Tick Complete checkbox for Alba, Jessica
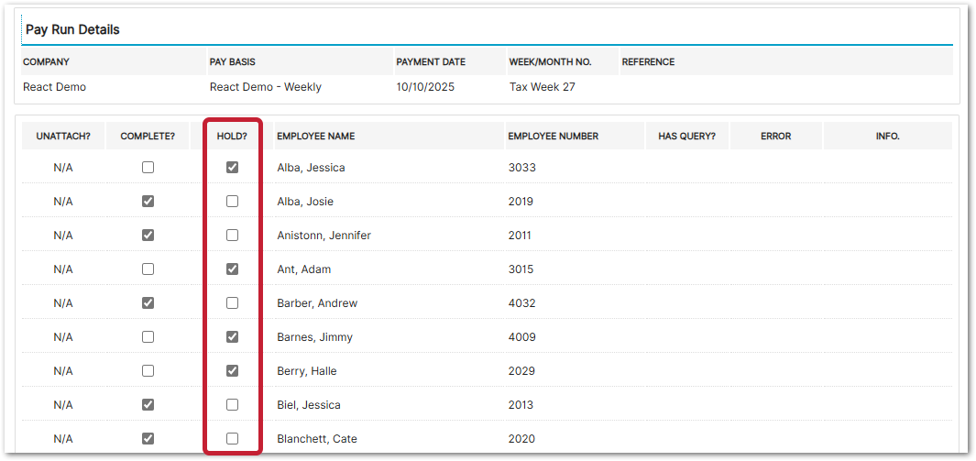Image resolution: width=976 pixels, height=461 pixels. (148, 168)
